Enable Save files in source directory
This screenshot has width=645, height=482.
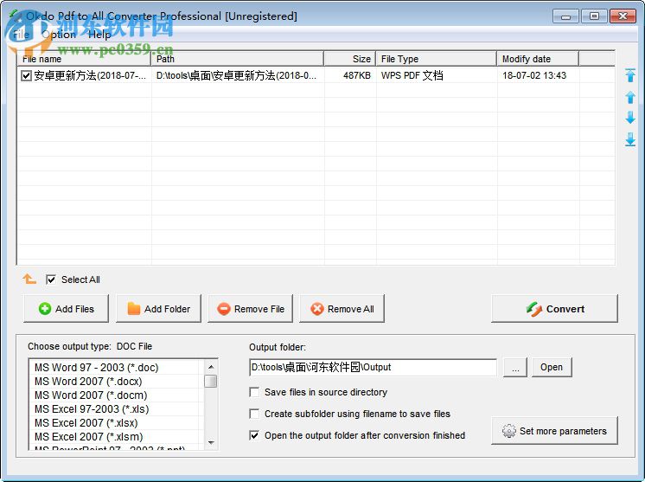click(254, 392)
